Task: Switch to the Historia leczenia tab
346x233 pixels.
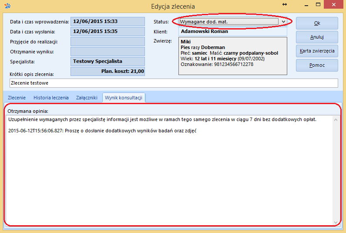Action: (51, 98)
